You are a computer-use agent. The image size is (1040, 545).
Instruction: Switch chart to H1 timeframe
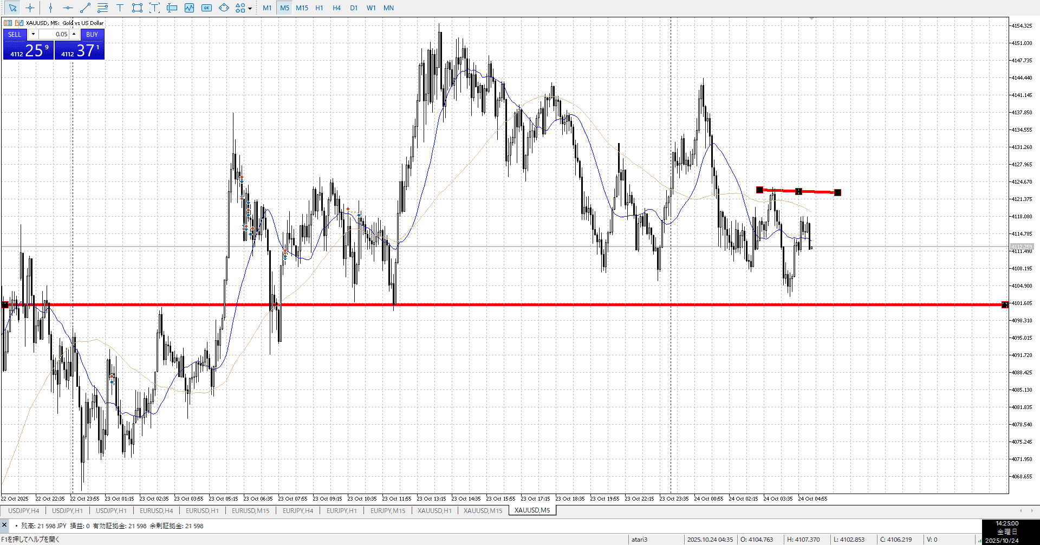(319, 8)
